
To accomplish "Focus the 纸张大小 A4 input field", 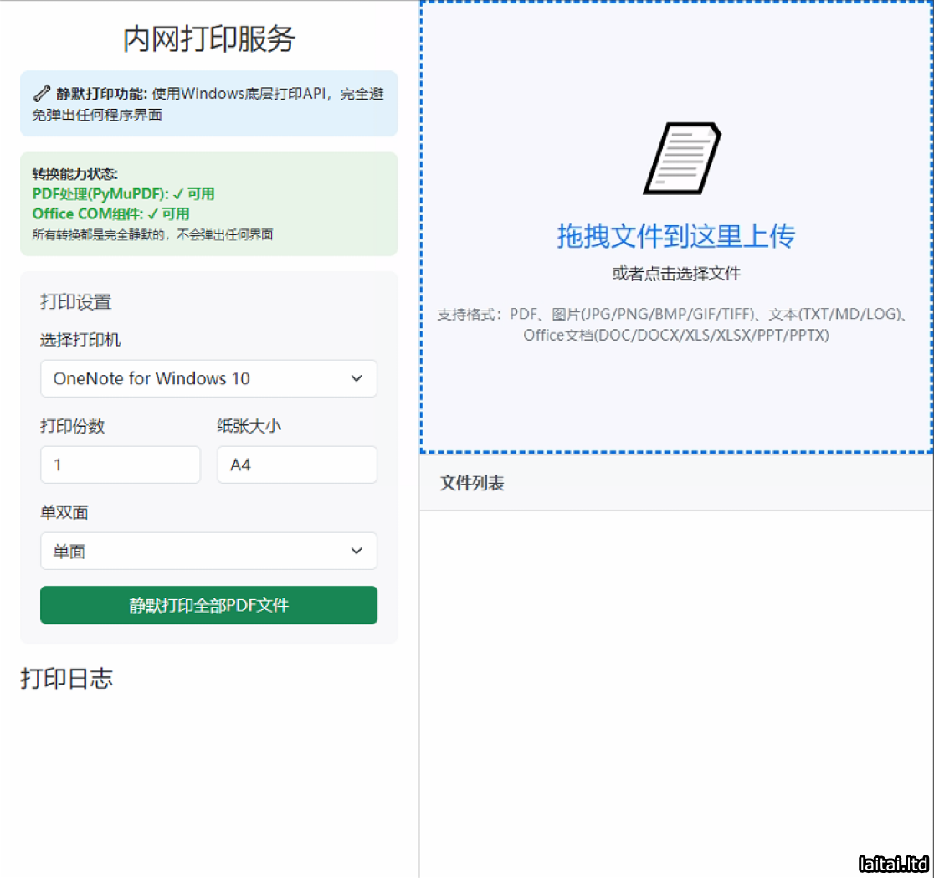I will tap(296, 465).
